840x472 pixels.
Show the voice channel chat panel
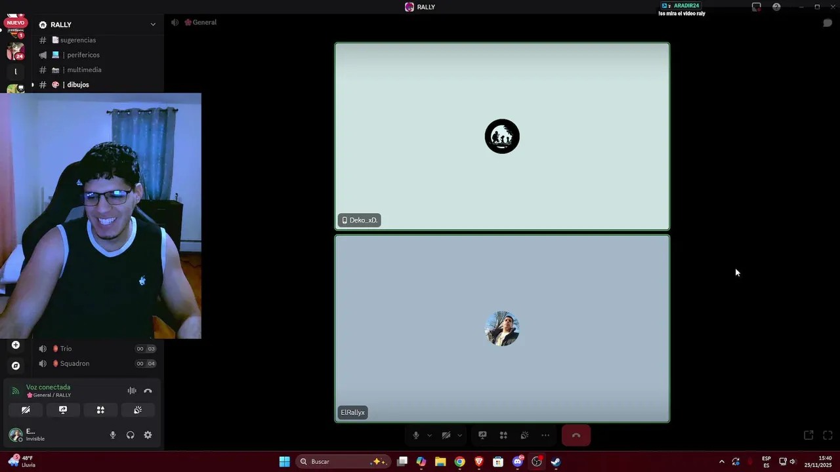point(828,23)
